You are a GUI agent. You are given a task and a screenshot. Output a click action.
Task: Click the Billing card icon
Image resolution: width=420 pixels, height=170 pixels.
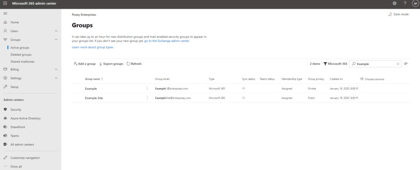click(x=5, y=69)
